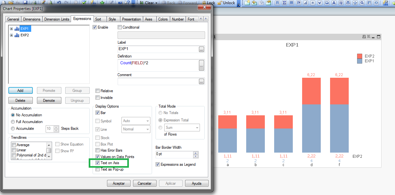Image resolution: width=395 pixels, height=195 pixels.
Task: Click the Create Multi Box toolbar icon
Action: [299, 3]
